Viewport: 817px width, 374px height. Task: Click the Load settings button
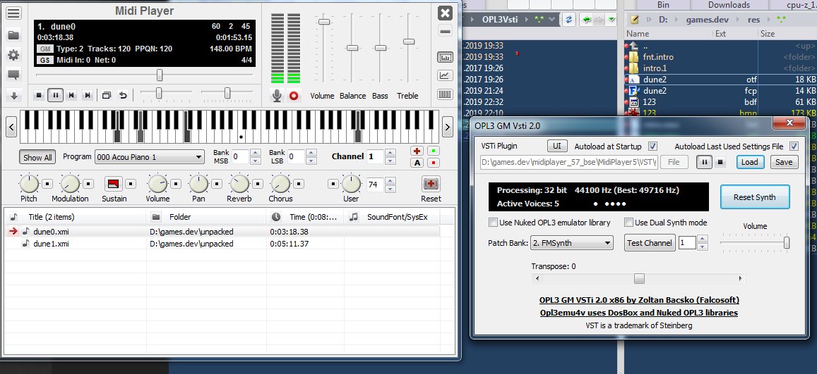(749, 162)
